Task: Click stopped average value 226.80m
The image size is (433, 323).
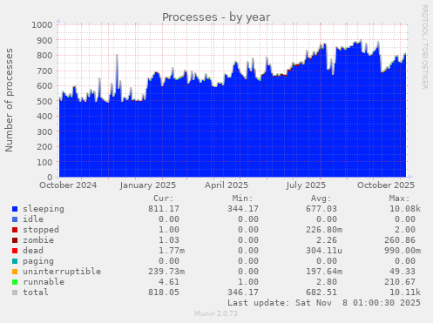Action: (x=324, y=230)
